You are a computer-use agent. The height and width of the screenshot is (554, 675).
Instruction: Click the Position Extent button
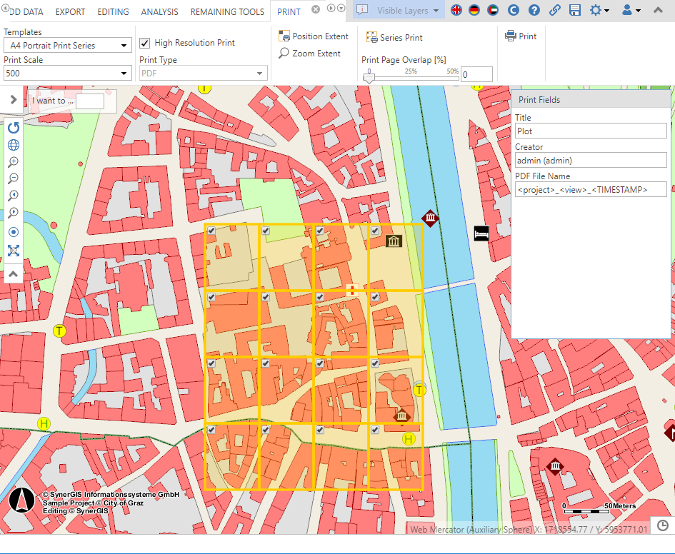coord(314,36)
